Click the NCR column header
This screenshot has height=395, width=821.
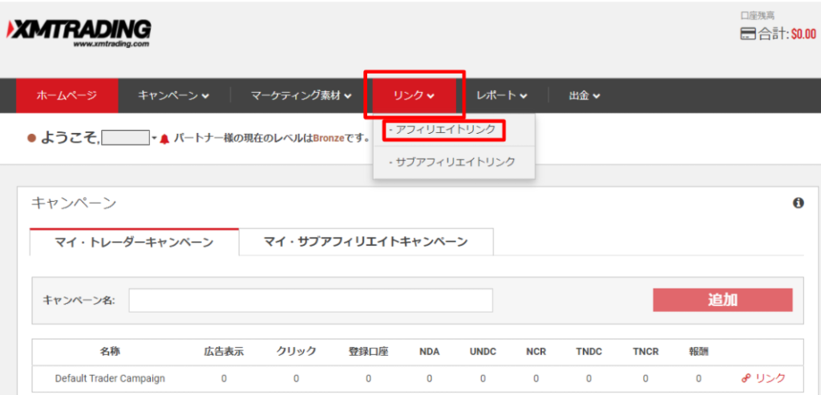coord(536,352)
